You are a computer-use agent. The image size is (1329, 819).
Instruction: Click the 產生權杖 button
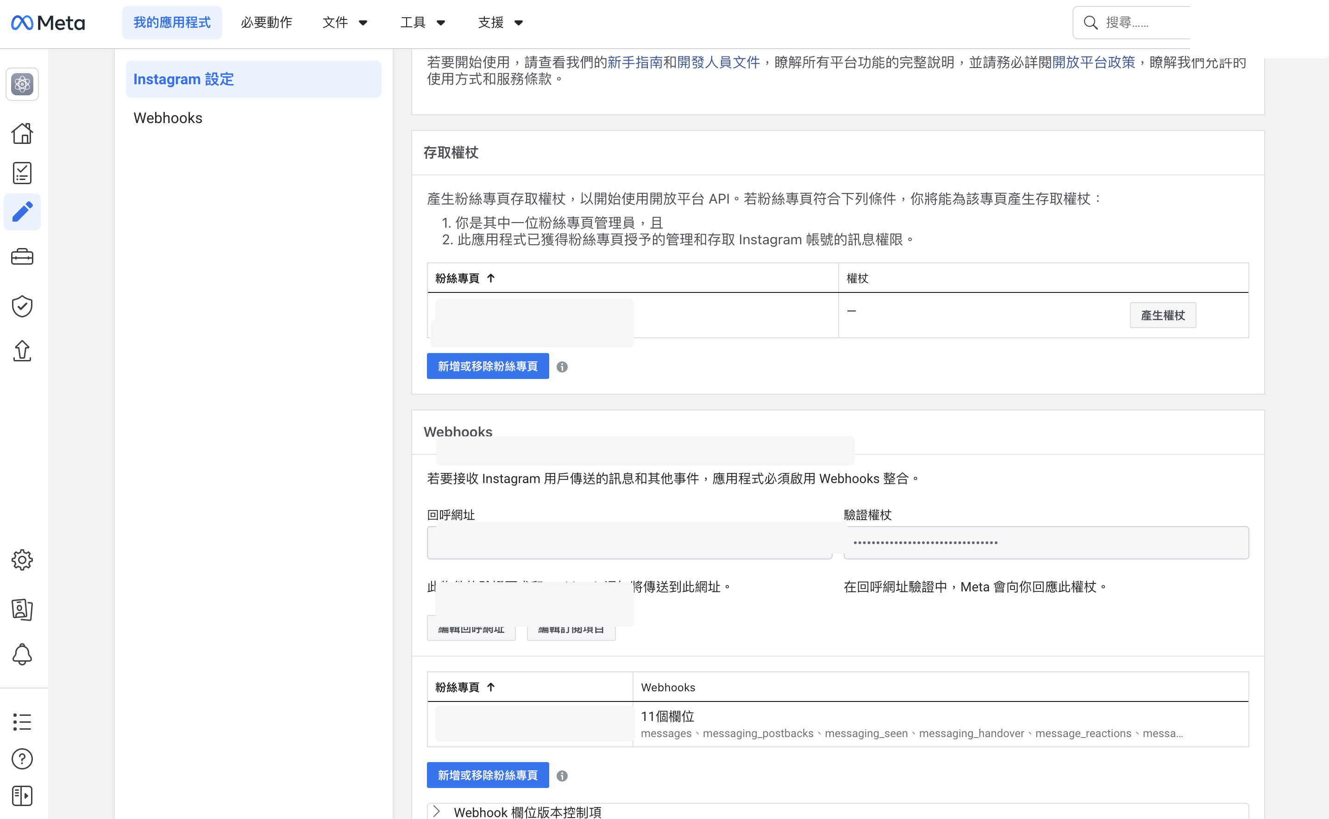coord(1163,315)
